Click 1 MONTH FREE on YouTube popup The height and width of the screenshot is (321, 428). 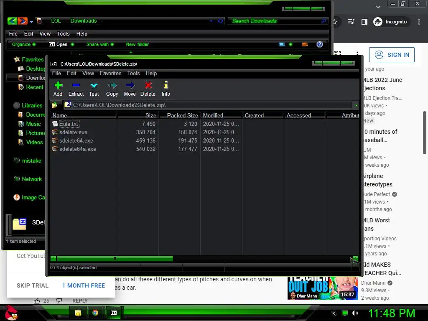[x=84, y=285]
